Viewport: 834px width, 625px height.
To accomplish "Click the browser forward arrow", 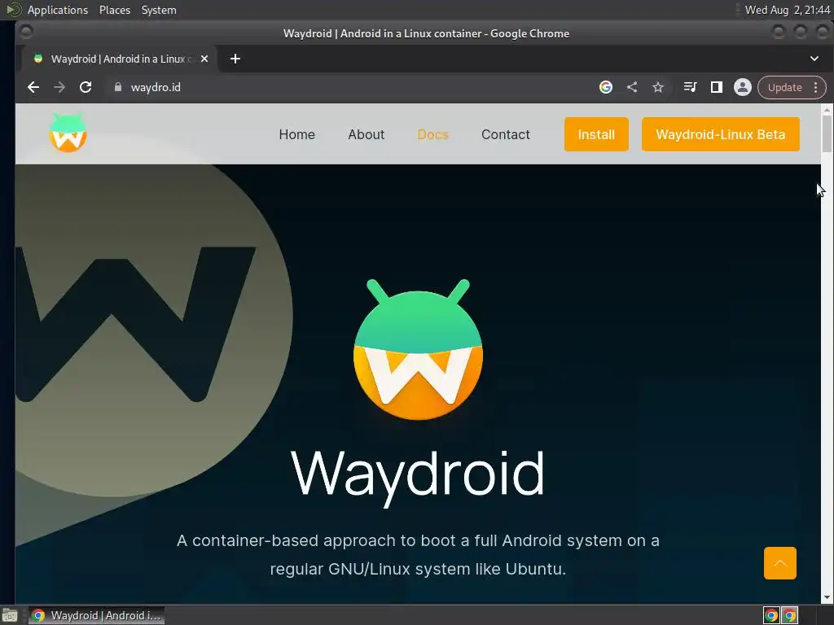I will [x=59, y=87].
